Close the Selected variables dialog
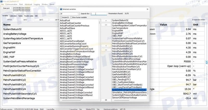This screenshot has height=110, width=208. click(147, 9)
